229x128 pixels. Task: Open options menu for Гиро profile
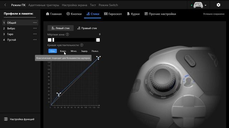(35, 34)
